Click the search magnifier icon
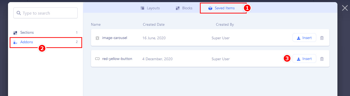The width and height of the screenshot is (350, 96). tap(19, 13)
